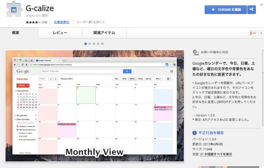The height and width of the screenshot is (168, 264).
Task: Select the first carousel dot
Action: tap(86, 44)
